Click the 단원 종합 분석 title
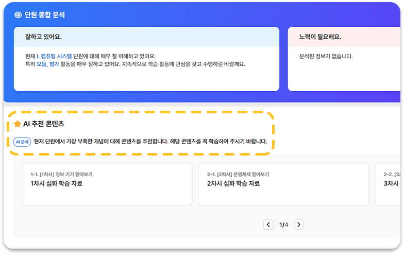405x256 pixels. click(x=44, y=15)
